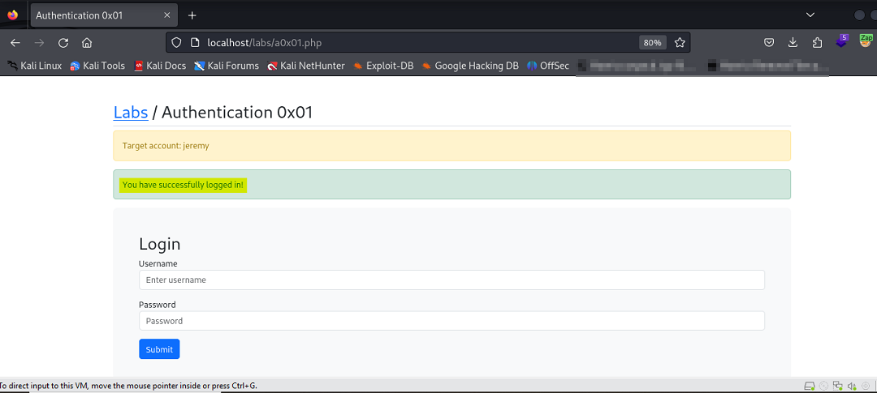877x393 pixels.
Task: Click the Firefox logo icon
Action: pos(12,15)
